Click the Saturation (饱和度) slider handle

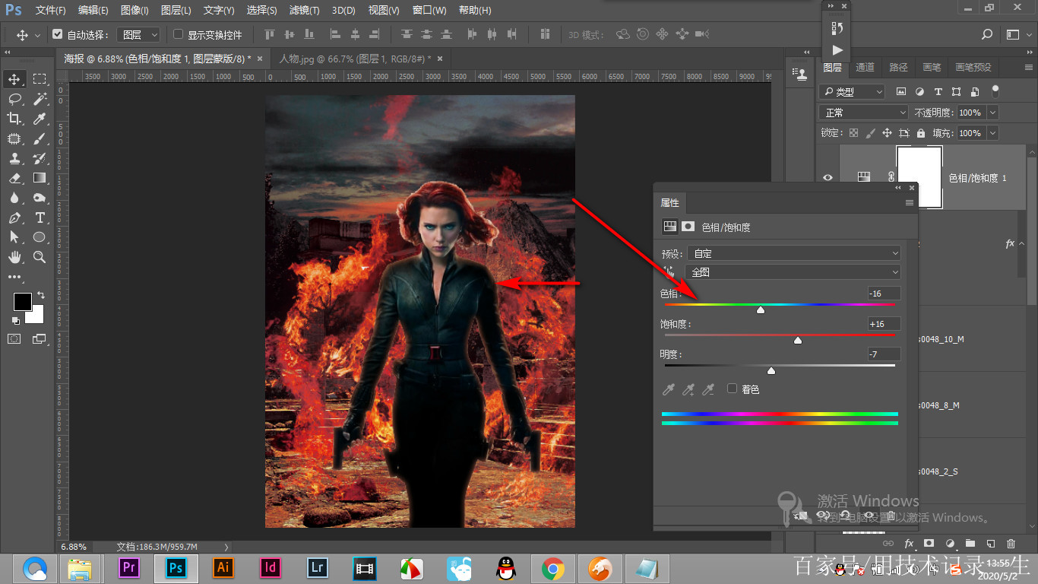[x=798, y=341]
